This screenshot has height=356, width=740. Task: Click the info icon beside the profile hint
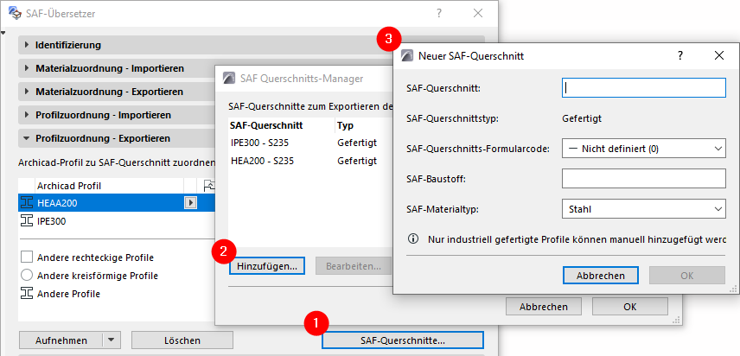pos(413,238)
